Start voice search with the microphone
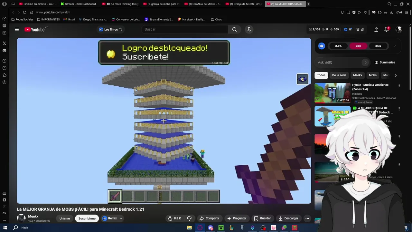The image size is (412, 232). point(249,29)
